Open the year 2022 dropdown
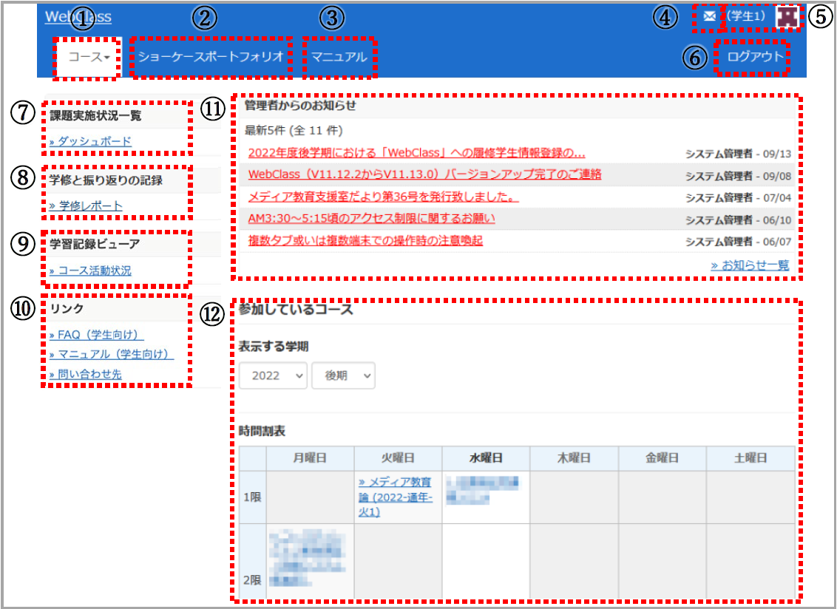This screenshot has height=609, width=837. click(x=272, y=375)
